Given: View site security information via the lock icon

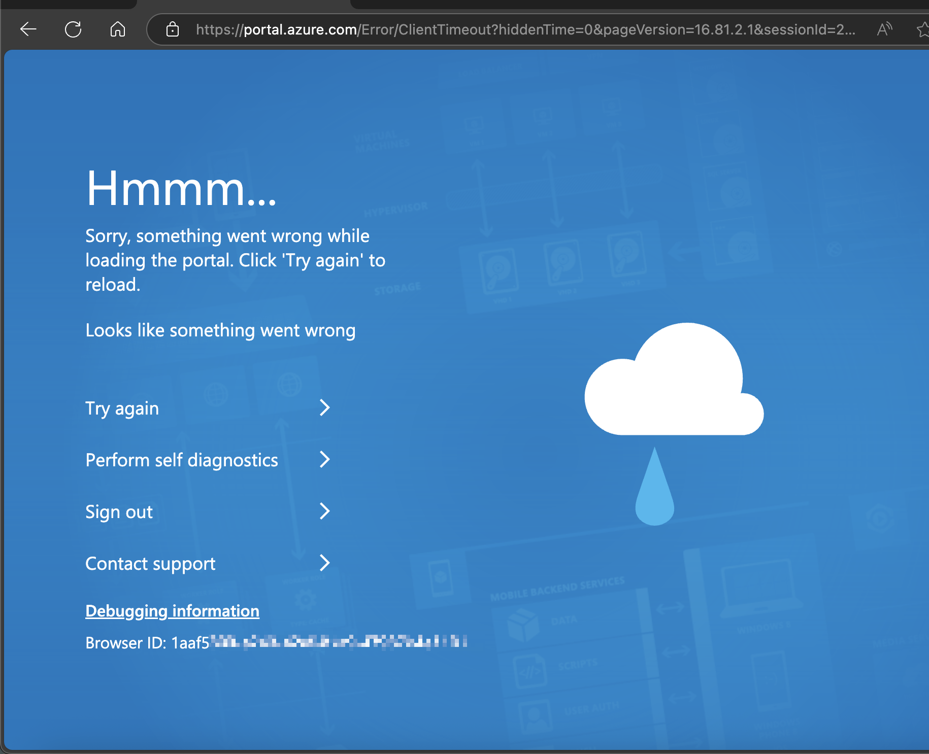Looking at the screenshot, I should tap(172, 29).
